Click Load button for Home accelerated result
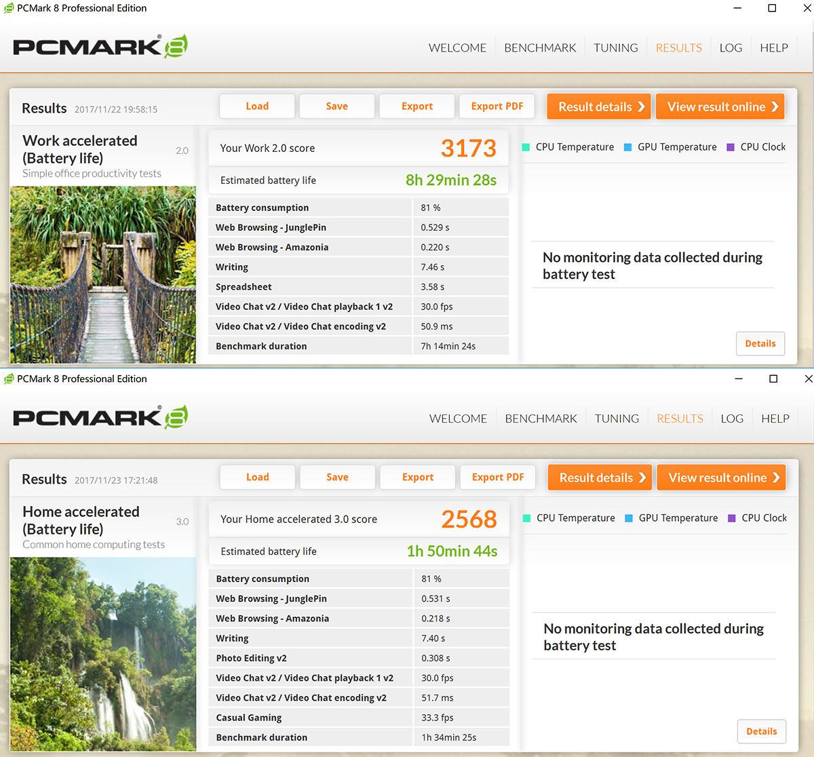This screenshot has height=757, width=814. 258,478
